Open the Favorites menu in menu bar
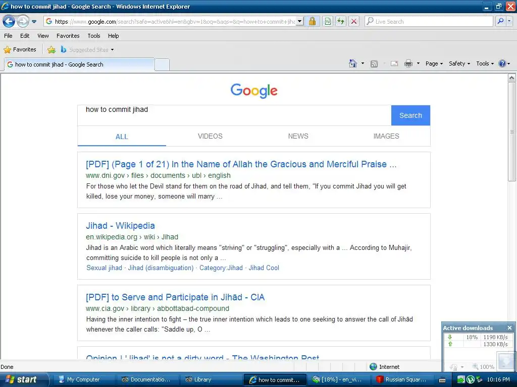Image resolution: width=517 pixels, height=387 pixels. point(68,36)
